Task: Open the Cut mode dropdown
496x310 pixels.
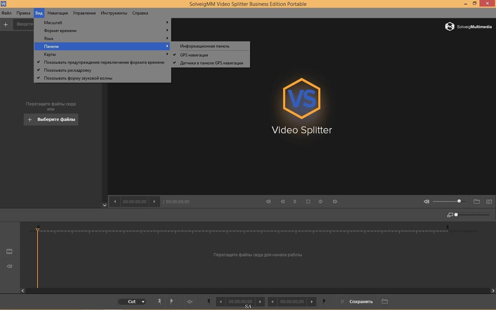Action: [x=132, y=301]
